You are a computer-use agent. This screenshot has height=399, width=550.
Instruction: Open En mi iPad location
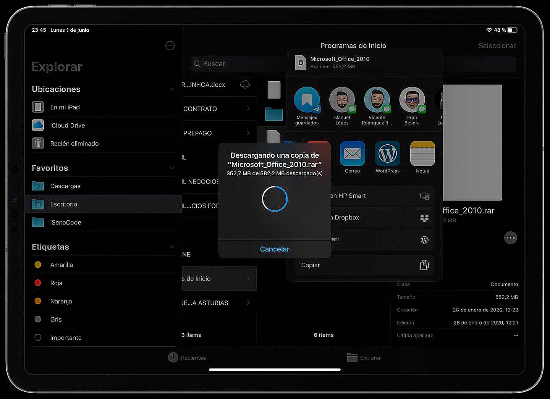click(103, 107)
